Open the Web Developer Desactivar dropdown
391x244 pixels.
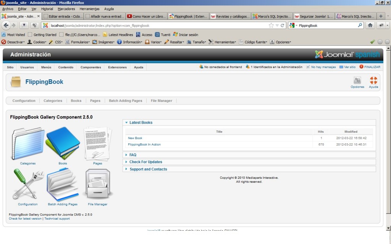14,42
